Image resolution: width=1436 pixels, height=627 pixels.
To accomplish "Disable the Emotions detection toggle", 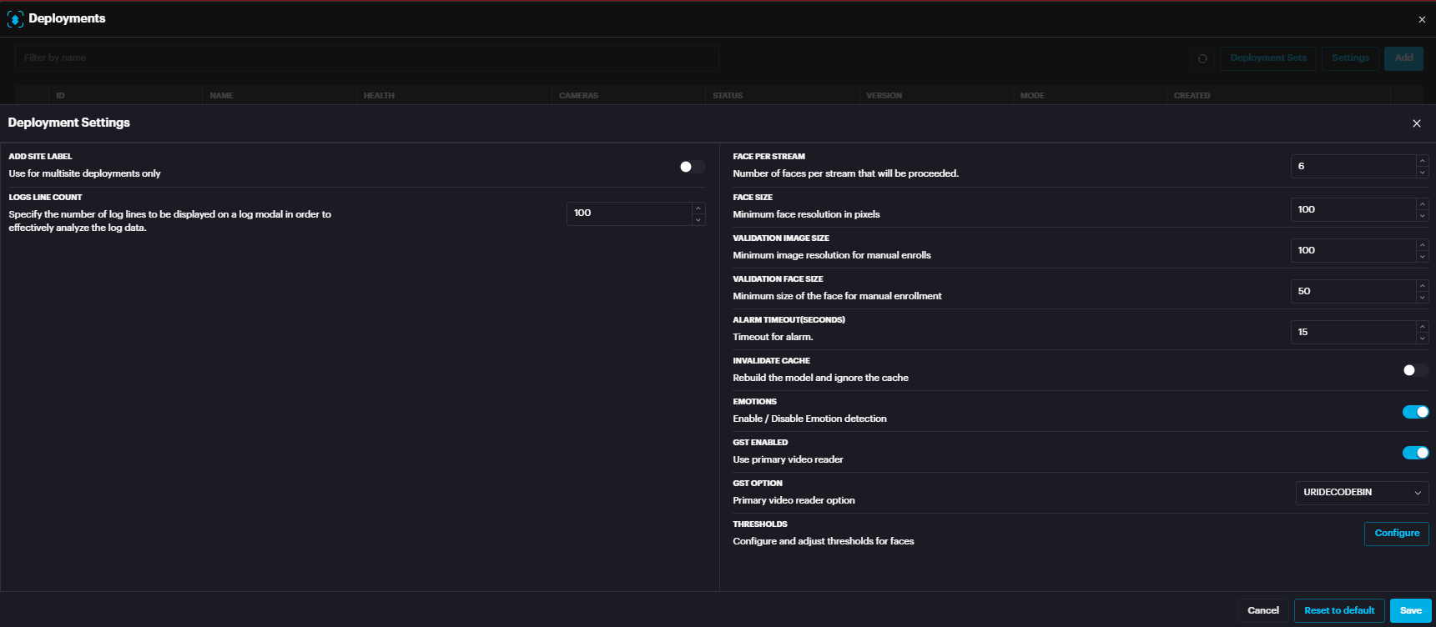I will click(1415, 412).
